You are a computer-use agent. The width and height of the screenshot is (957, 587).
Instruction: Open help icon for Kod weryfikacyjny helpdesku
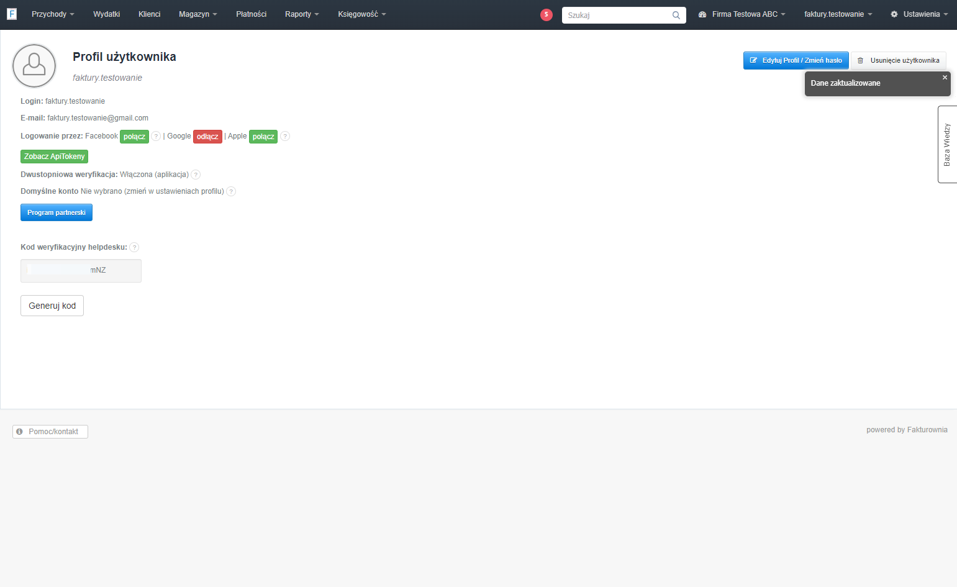(134, 247)
